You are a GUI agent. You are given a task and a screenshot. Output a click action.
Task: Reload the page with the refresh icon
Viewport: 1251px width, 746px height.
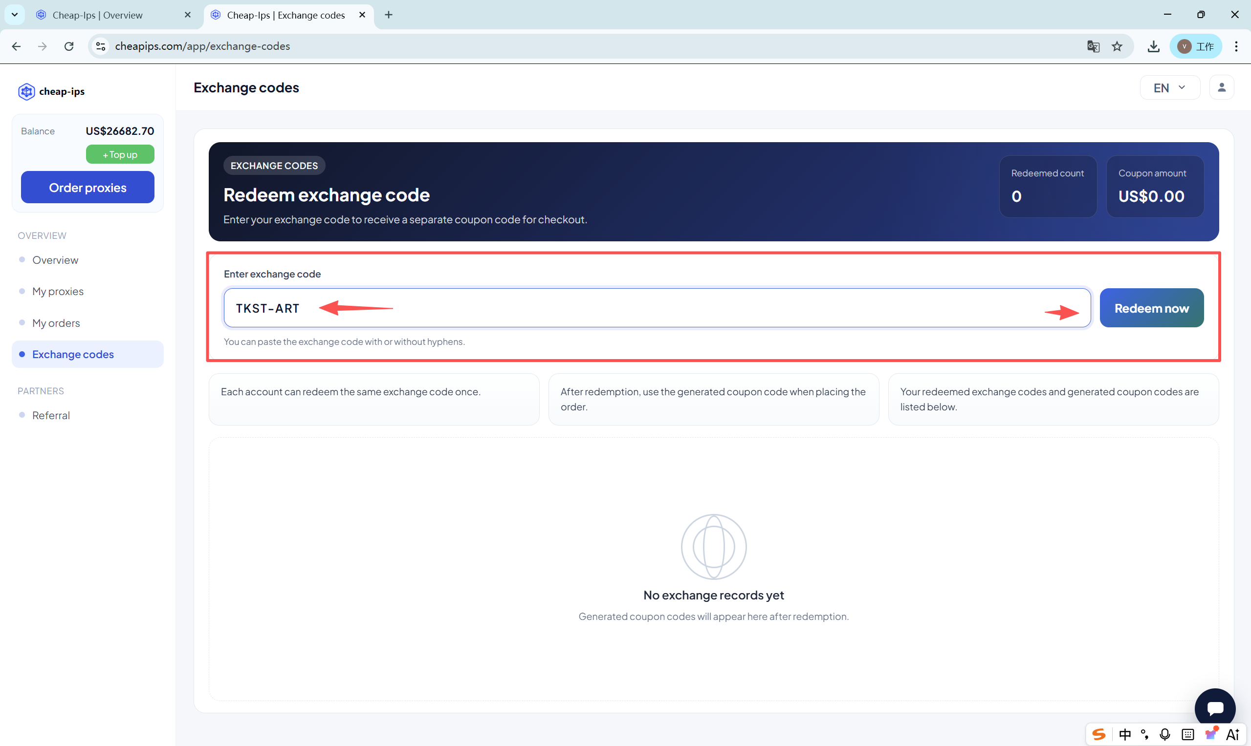pos(69,46)
